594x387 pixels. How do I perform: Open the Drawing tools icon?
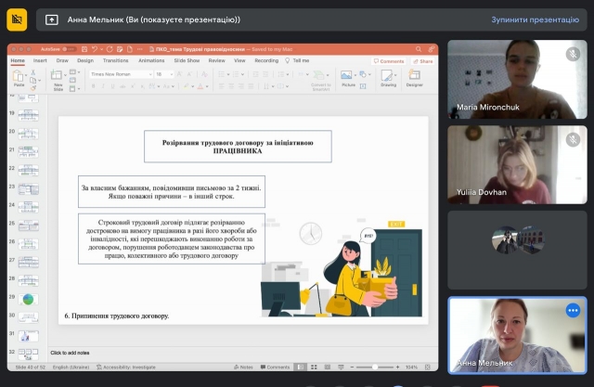[388, 78]
